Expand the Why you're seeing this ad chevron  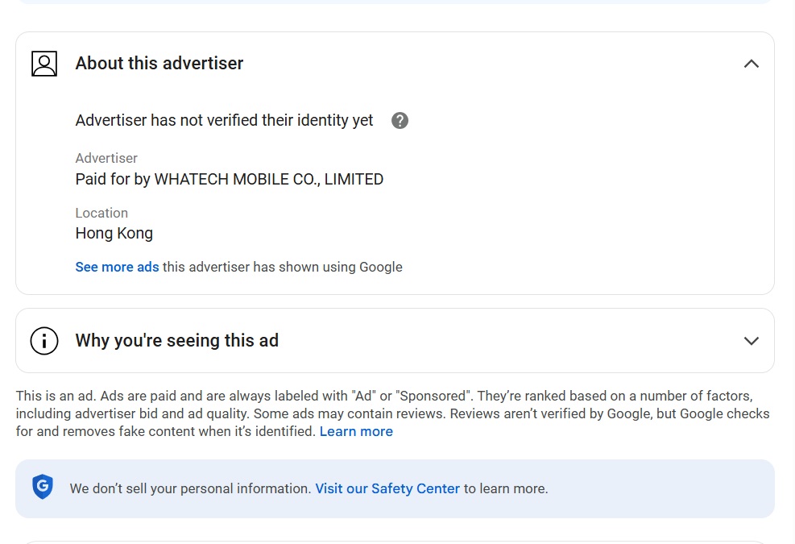tap(752, 341)
